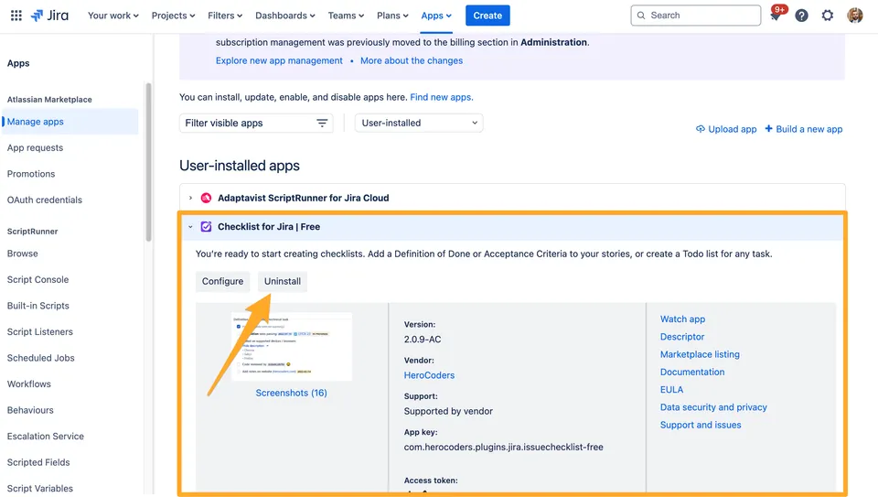Open the settings gear icon
This screenshot has width=878, height=497.
click(x=828, y=16)
